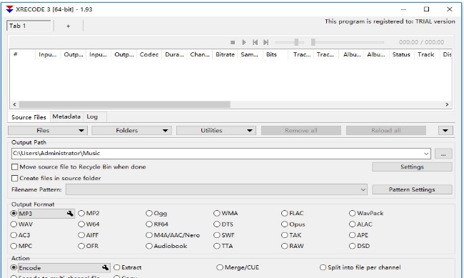Select DSD output format
Image resolution: width=464 pixels, height=278 pixels.
point(359,246)
